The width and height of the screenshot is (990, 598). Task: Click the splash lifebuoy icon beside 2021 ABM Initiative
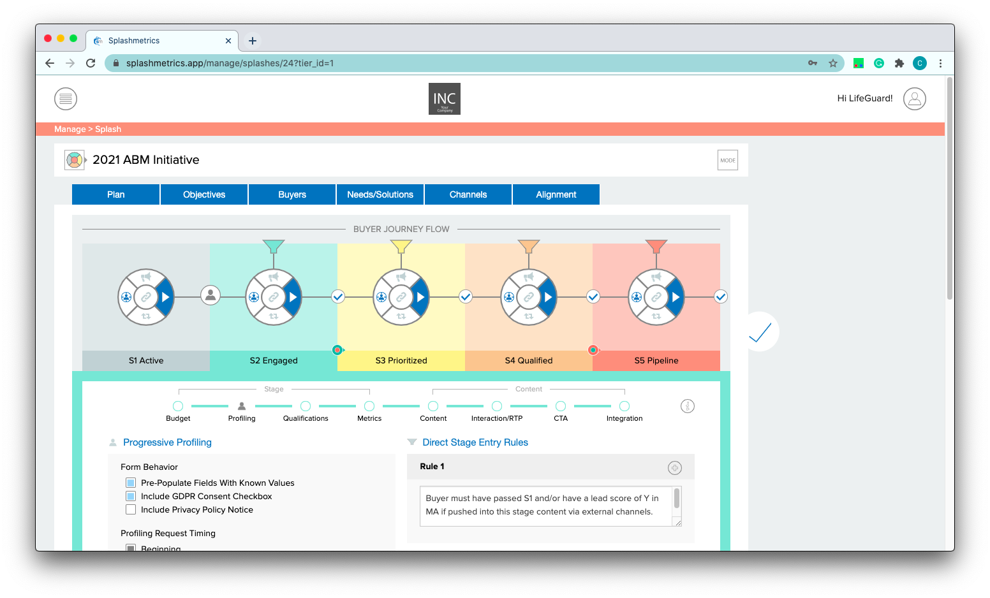tap(74, 160)
